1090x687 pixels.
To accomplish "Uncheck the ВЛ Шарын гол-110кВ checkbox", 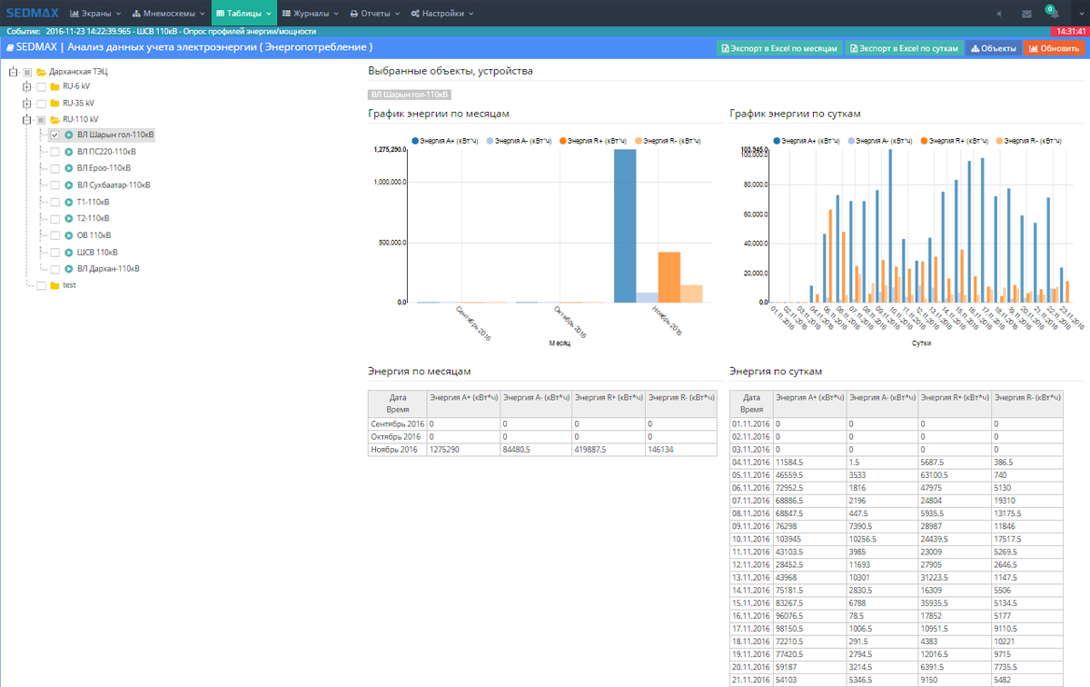I will [x=55, y=135].
